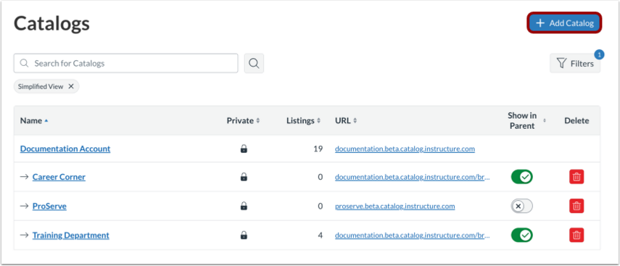Open the ProServe catalog link
This screenshot has width=620, height=266.
(x=49, y=207)
